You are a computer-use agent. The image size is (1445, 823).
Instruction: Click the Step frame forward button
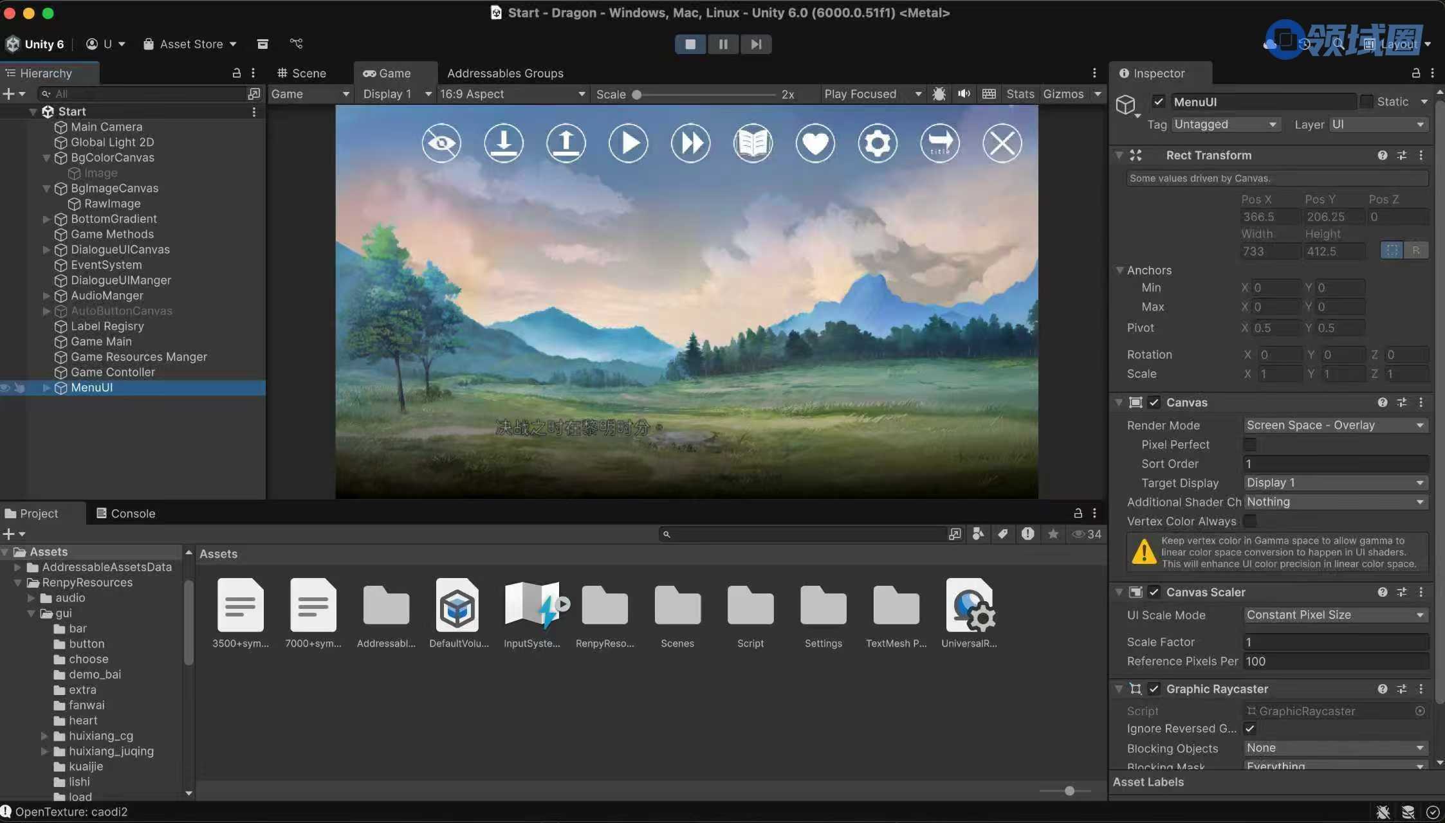tap(756, 44)
